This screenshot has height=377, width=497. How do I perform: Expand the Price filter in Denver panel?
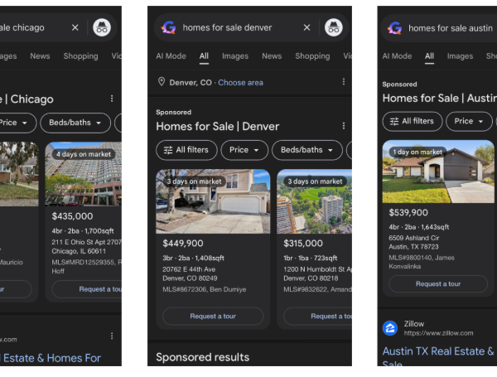coord(244,150)
